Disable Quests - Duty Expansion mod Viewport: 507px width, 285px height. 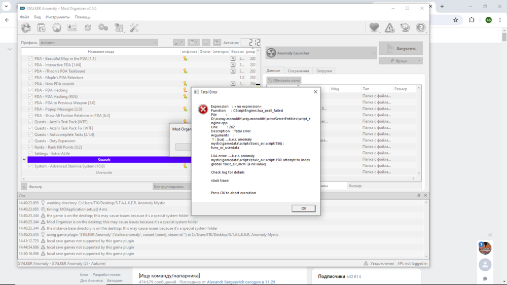click(x=30, y=140)
